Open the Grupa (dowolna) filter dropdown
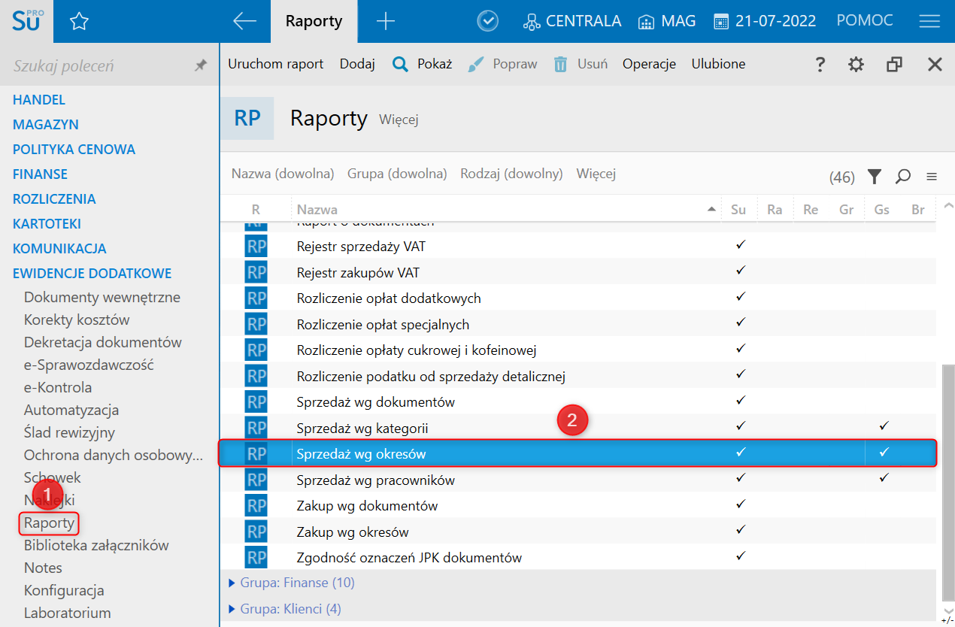Viewport: 955px width, 627px height. (397, 174)
